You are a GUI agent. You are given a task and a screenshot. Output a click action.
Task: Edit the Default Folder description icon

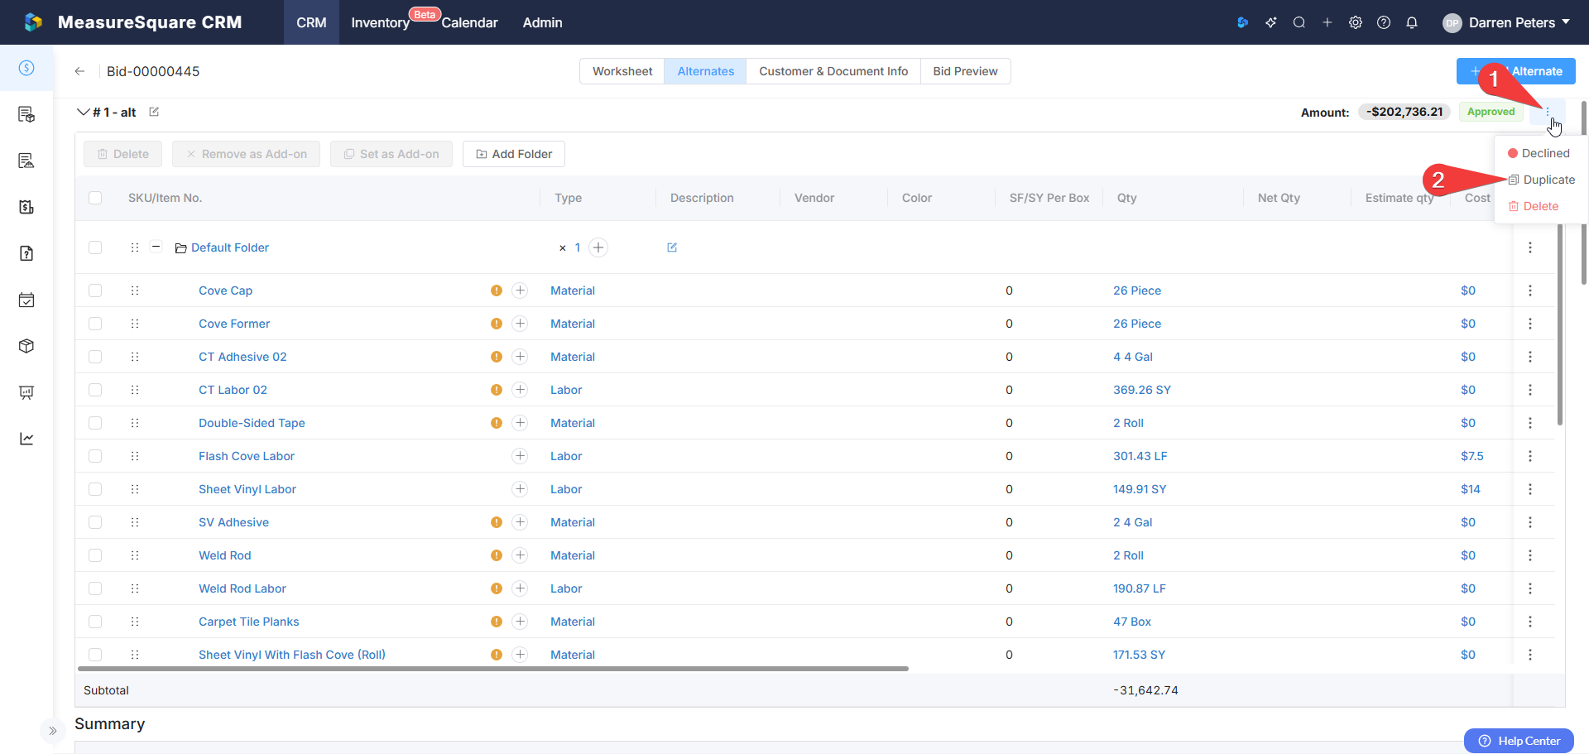672,247
